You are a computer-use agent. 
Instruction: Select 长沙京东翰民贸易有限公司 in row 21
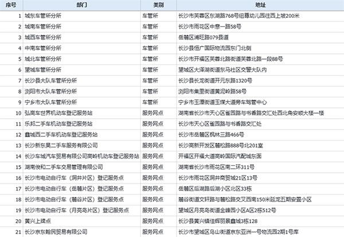(56, 232)
